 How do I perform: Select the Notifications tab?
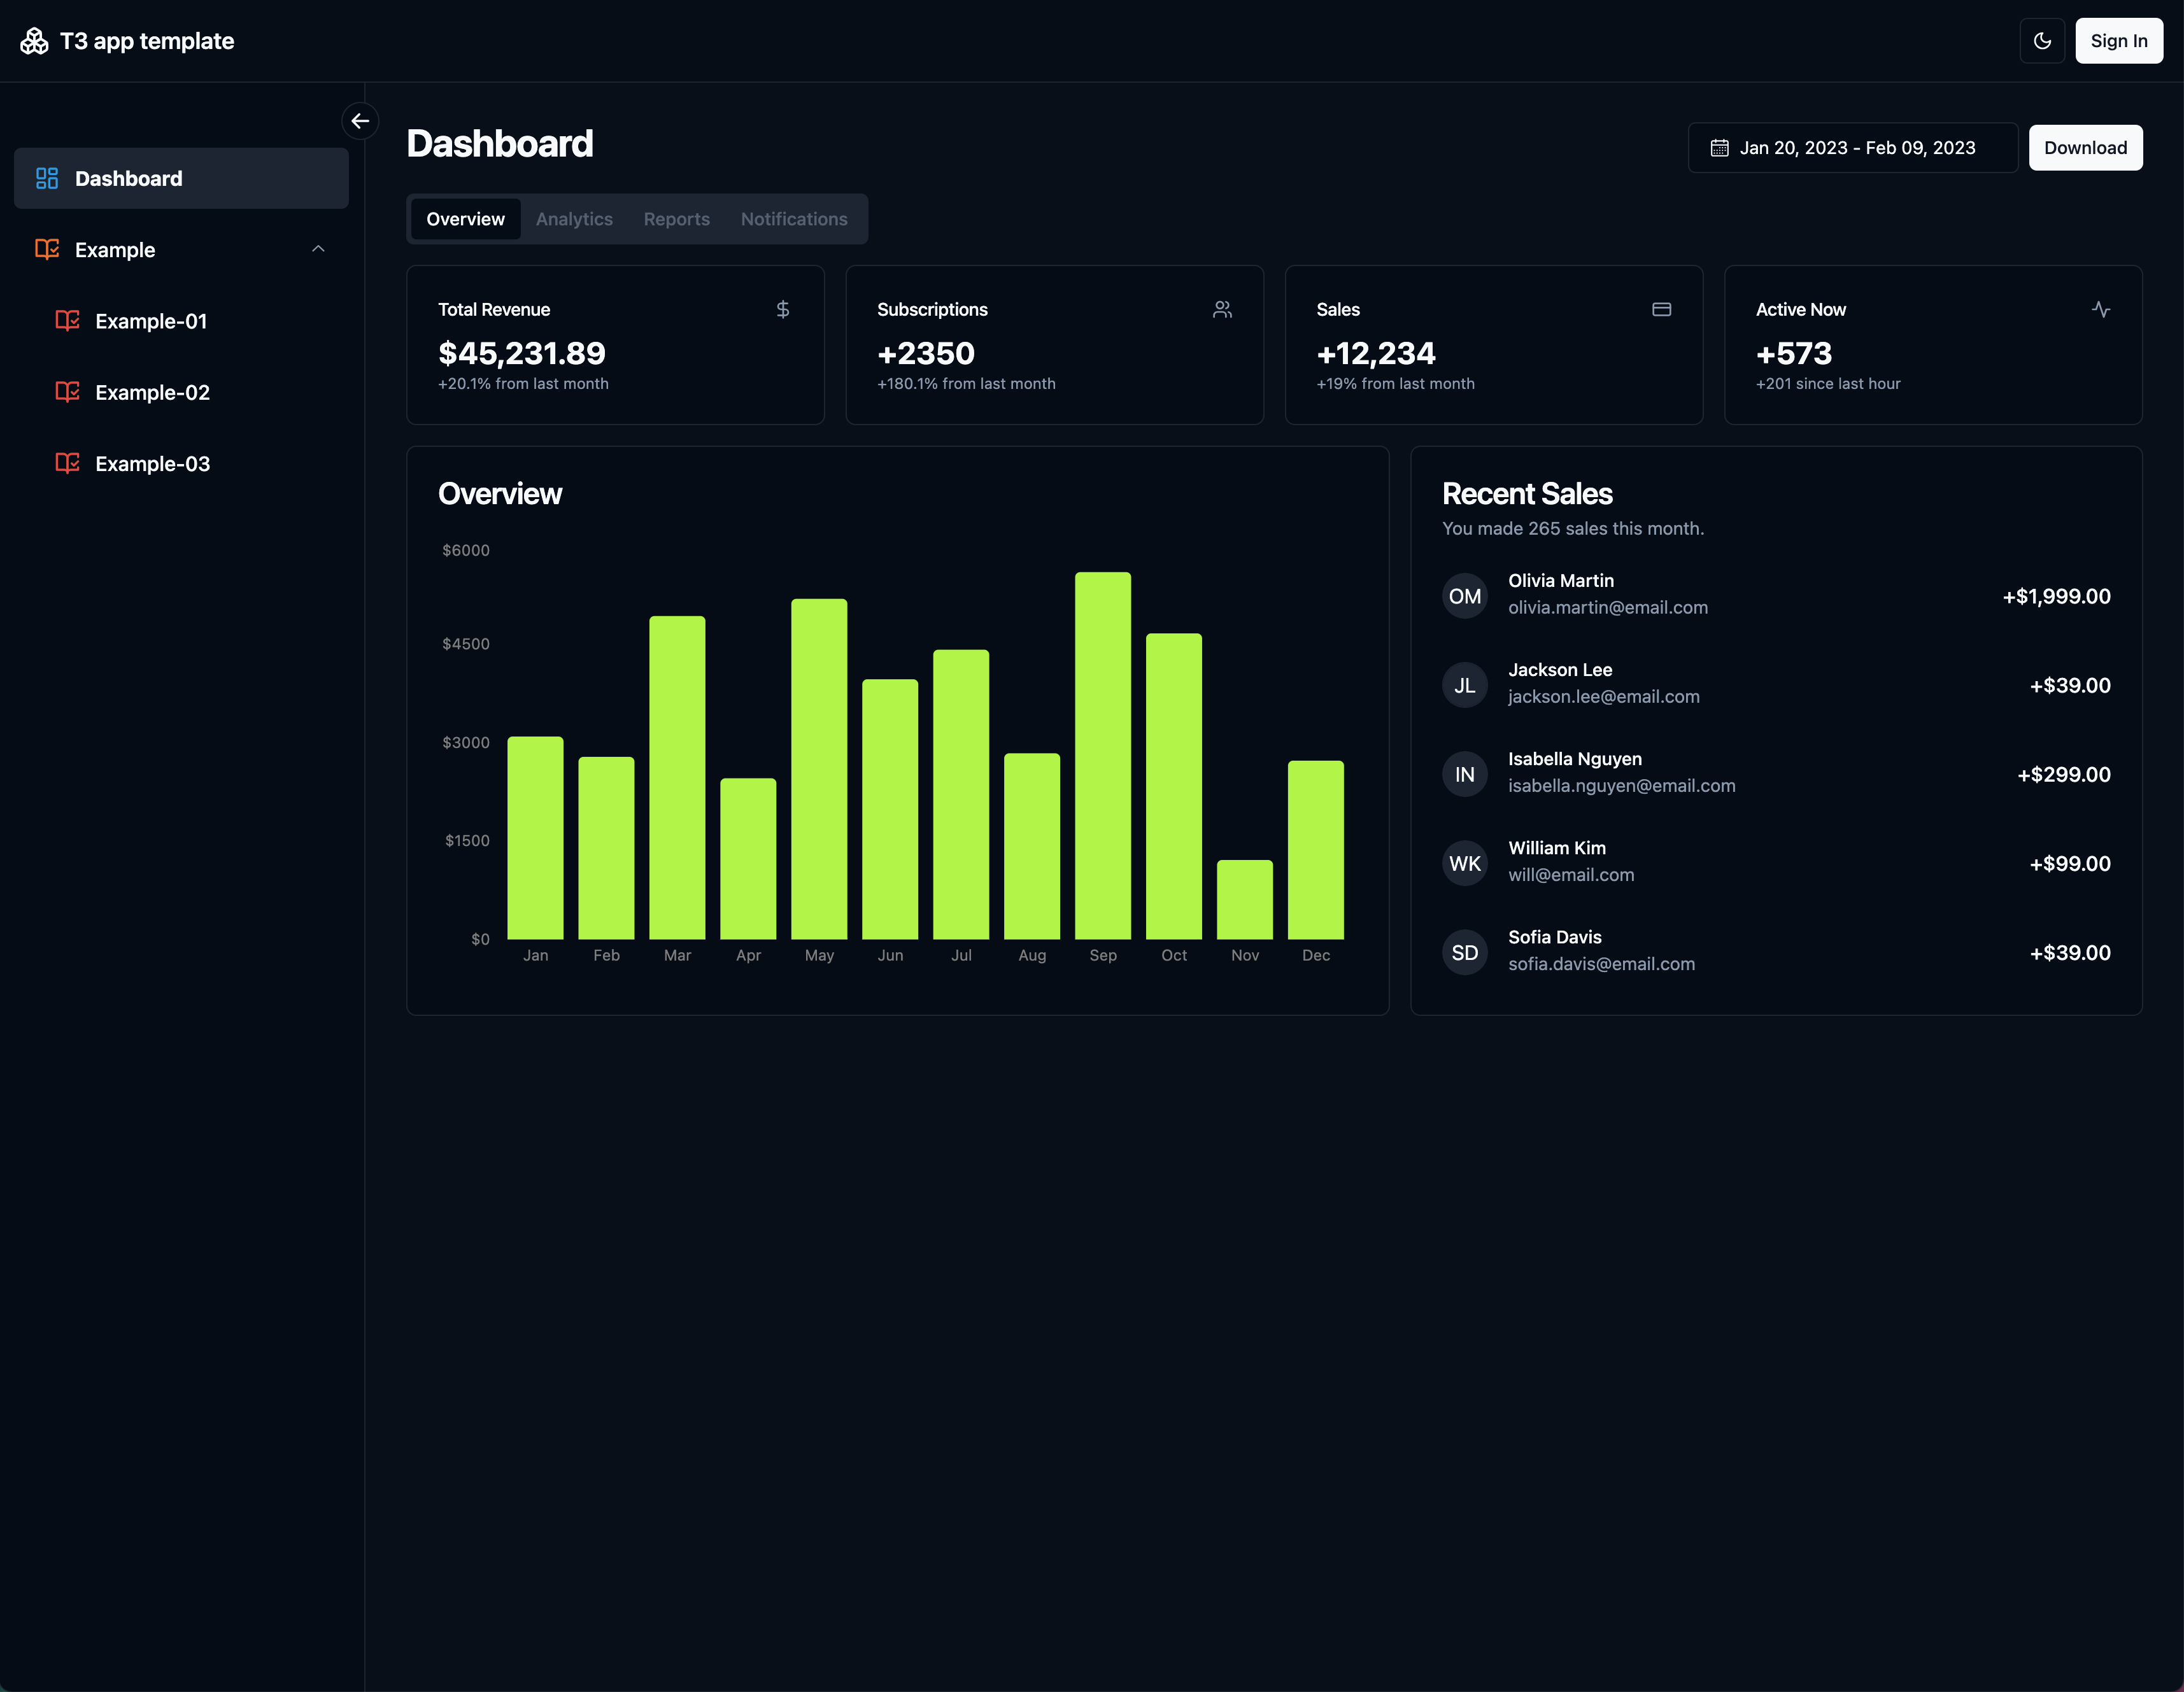[x=793, y=219]
